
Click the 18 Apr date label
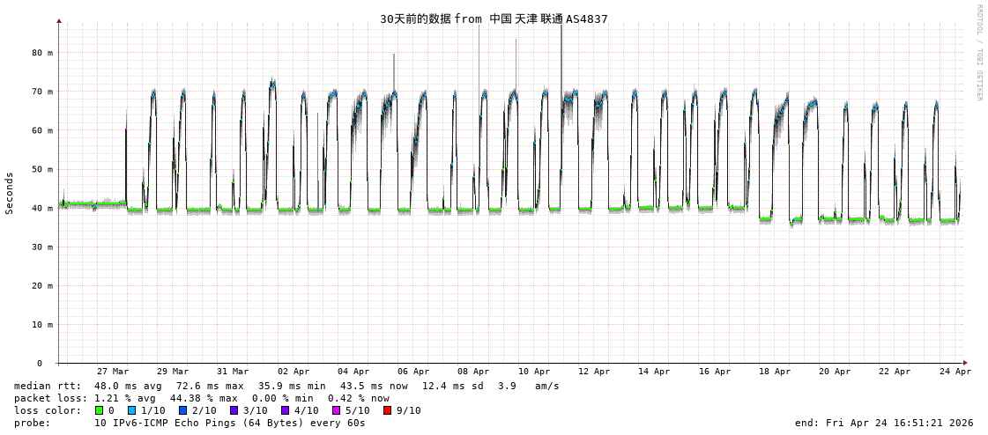click(775, 372)
